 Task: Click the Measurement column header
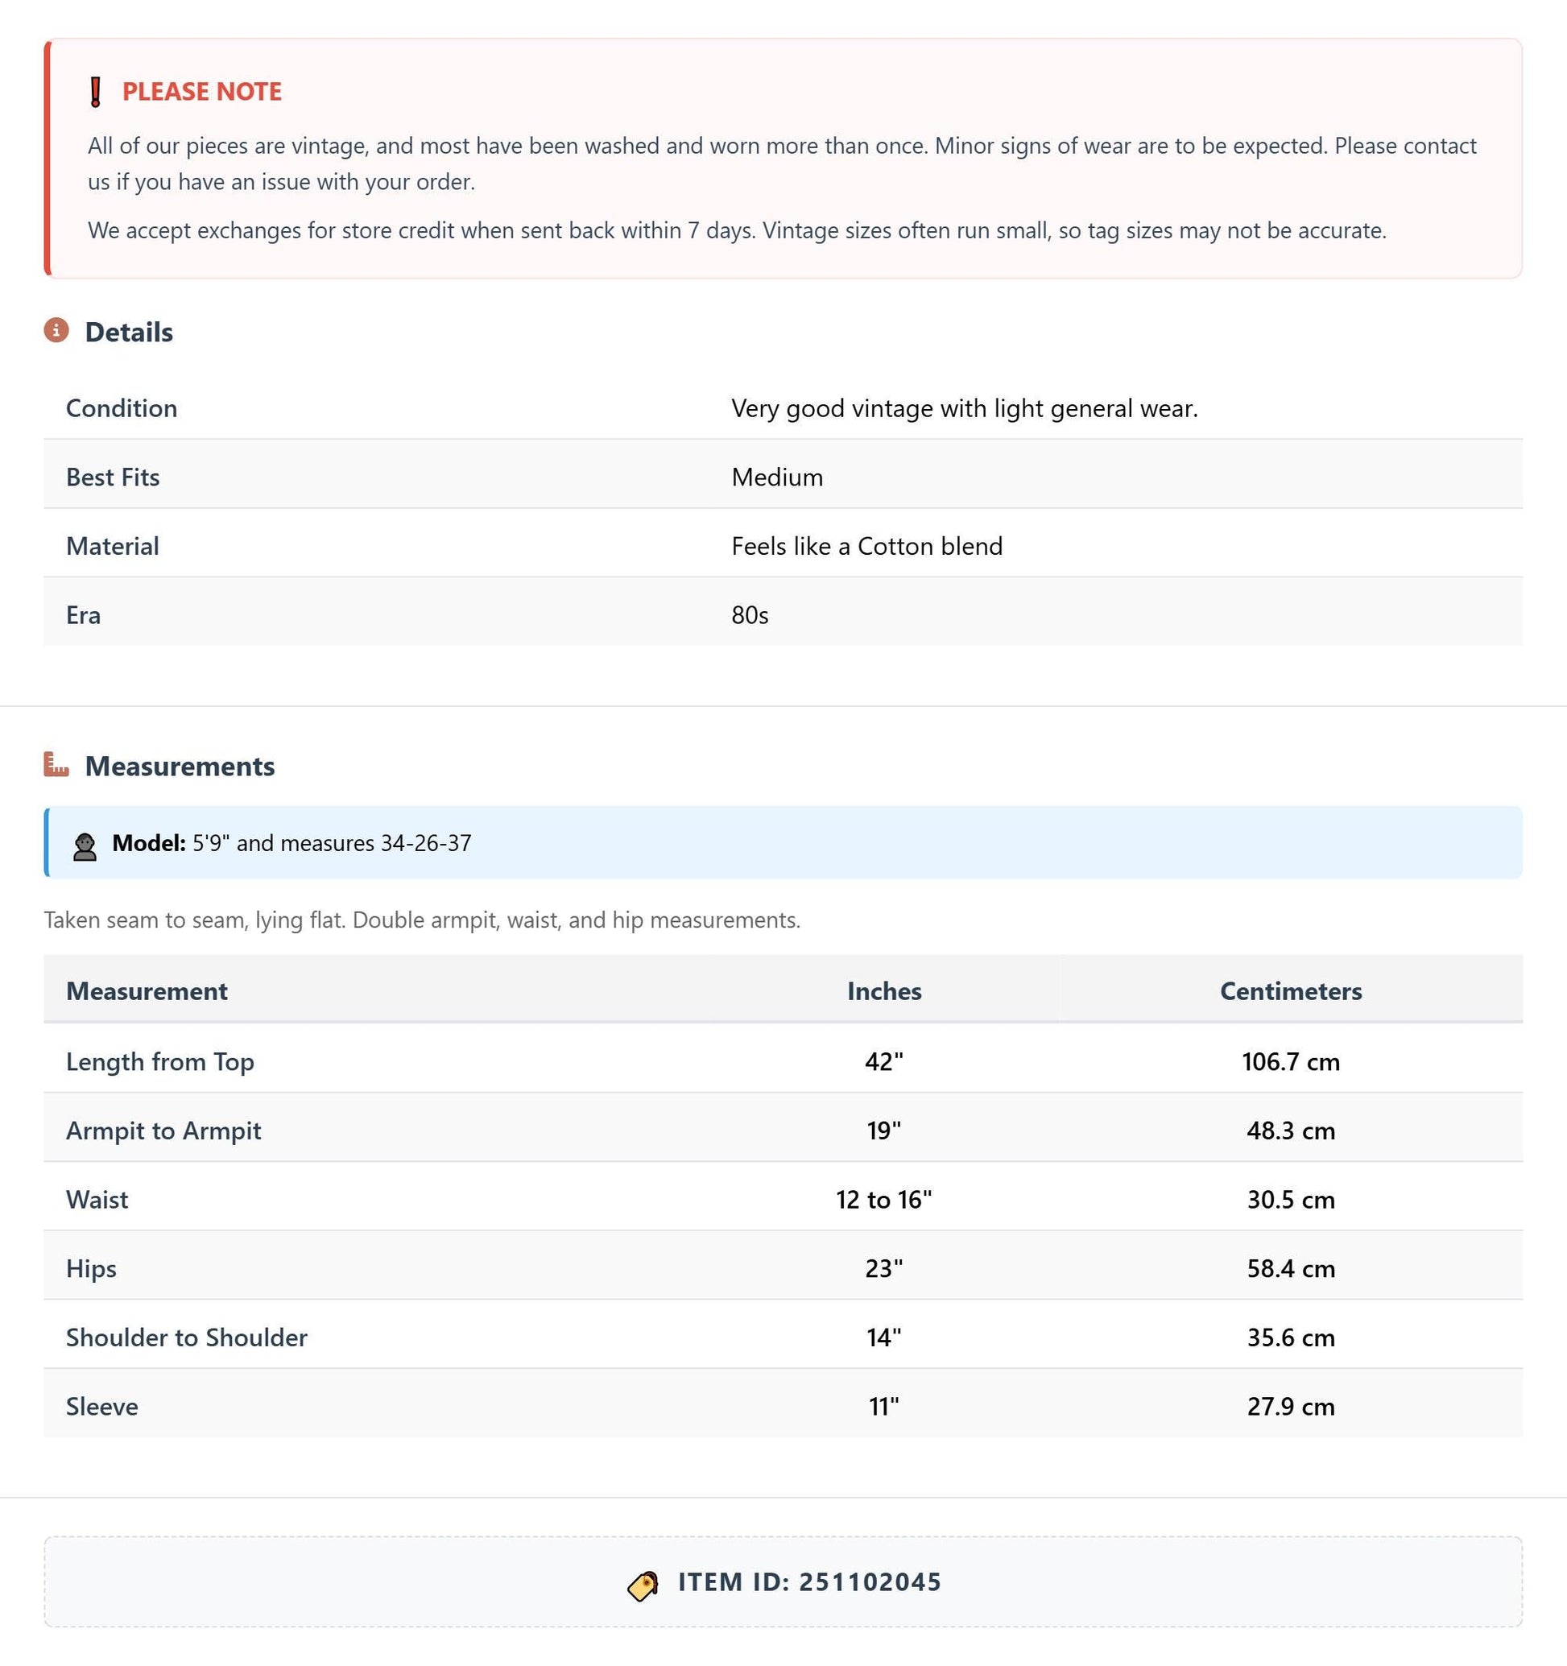pyautogui.click(x=147, y=991)
